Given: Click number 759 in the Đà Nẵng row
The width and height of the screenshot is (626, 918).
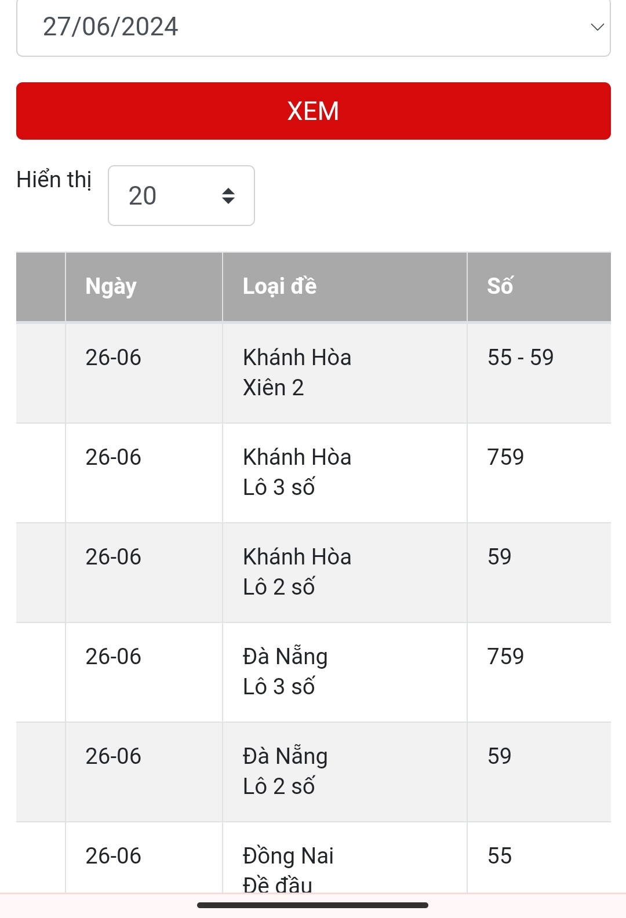Looking at the screenshot, I should click(x=505, y=657).
